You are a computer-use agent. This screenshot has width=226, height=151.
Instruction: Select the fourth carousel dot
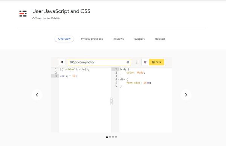116,137
